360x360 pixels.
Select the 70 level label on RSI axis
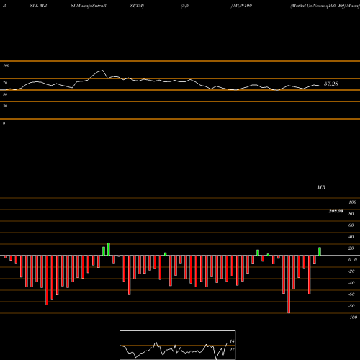coord(5,83)
